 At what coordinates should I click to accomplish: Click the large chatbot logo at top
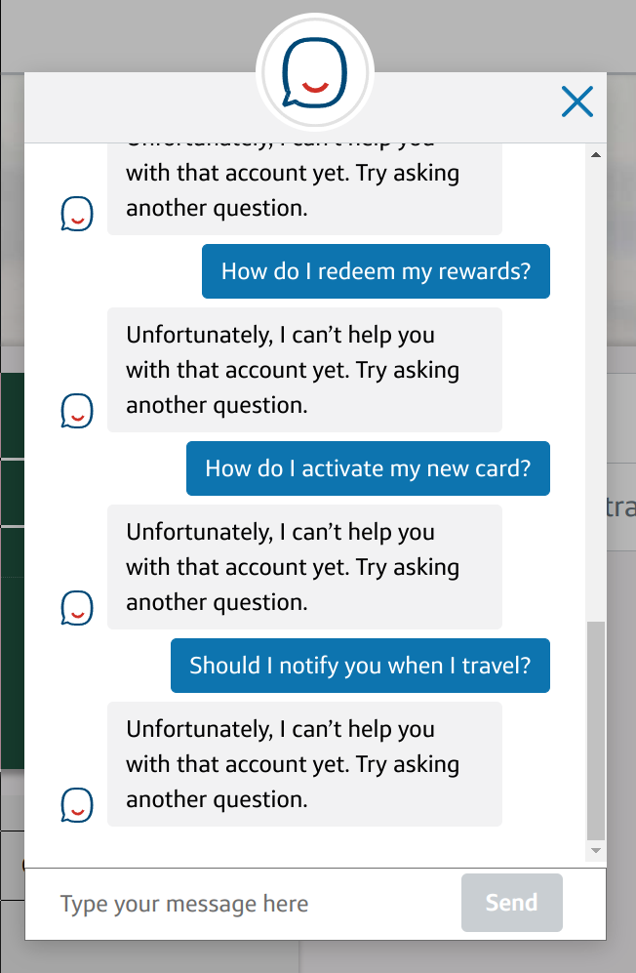tap(315, 72)
